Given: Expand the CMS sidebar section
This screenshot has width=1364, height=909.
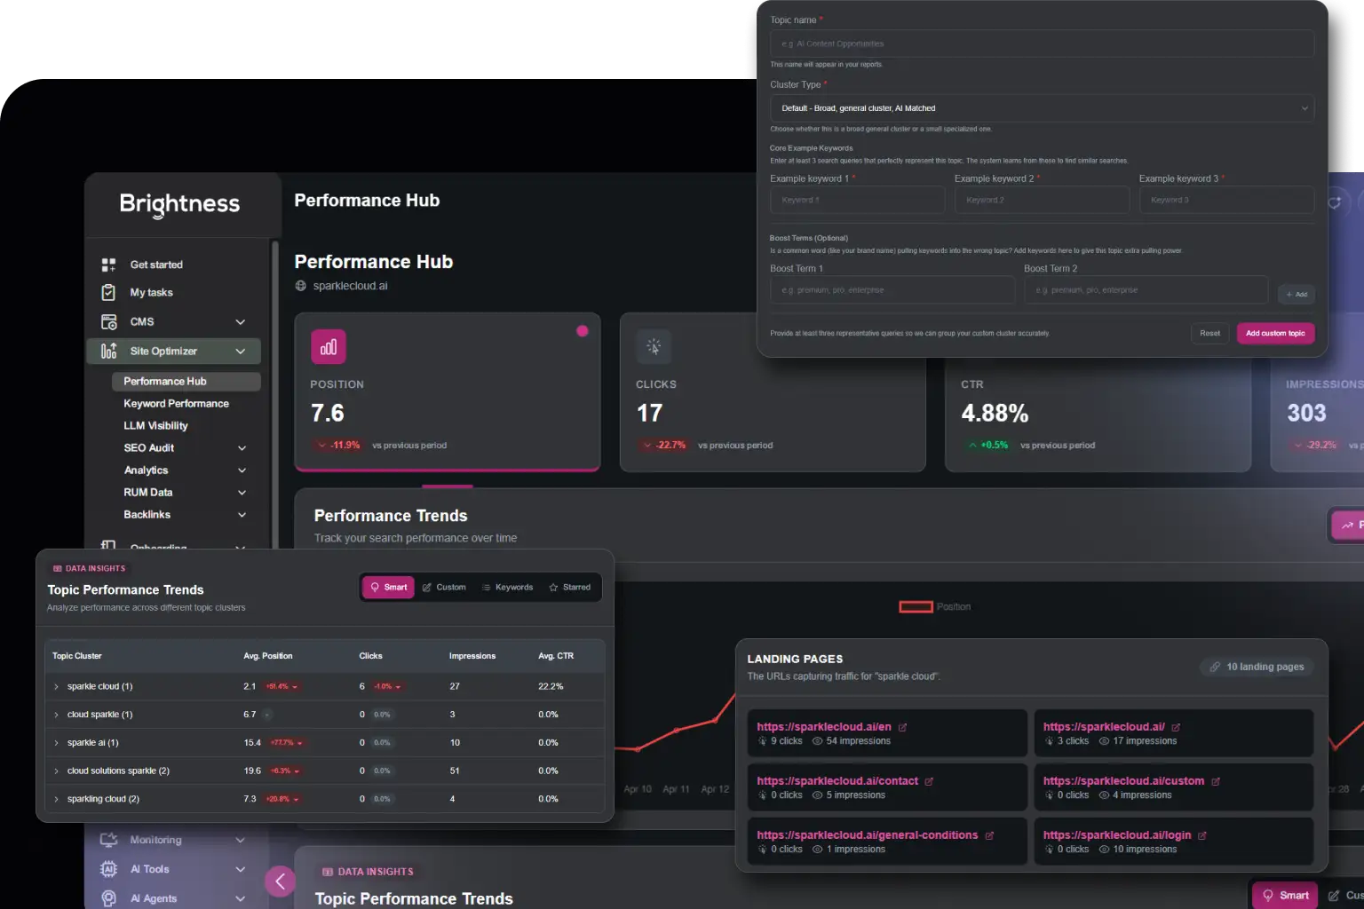Looking at the screenshot, I should [x=240, y=321].
